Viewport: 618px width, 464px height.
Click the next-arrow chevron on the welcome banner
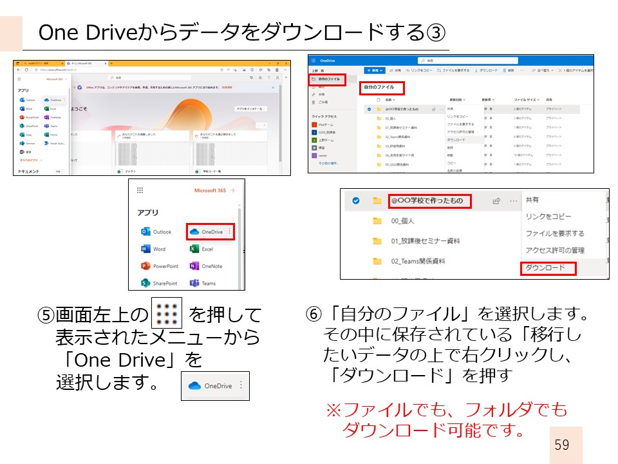pyautogui.click(x=264, y=125)
